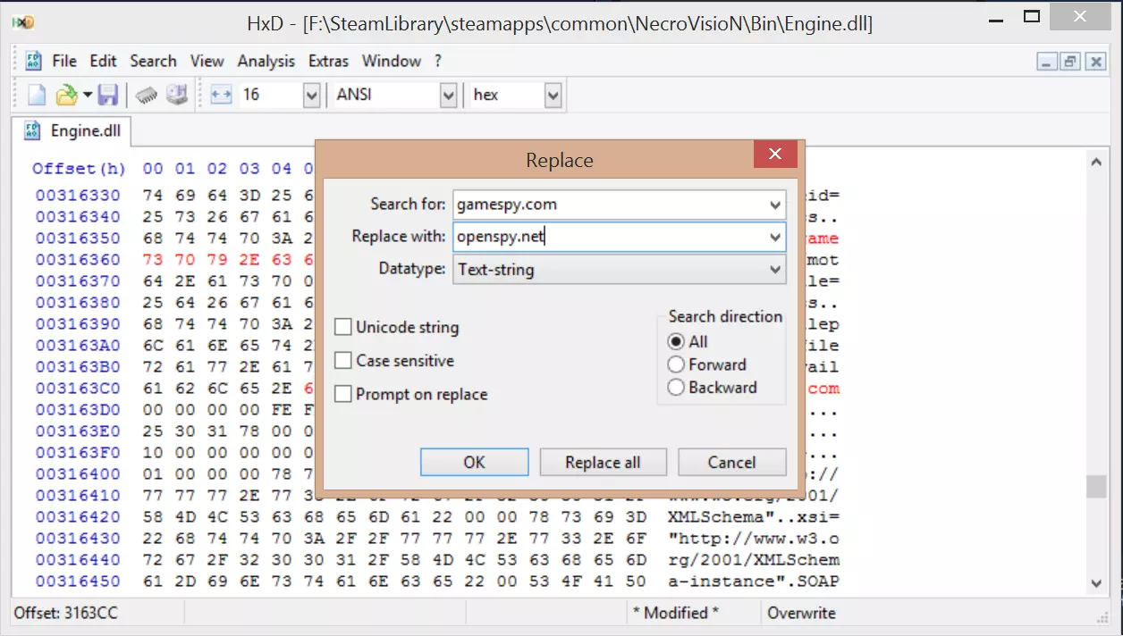Minimize the Engine.dll document window
The width and height of the screenshot is (1123, 636).
coord(1047,62)
